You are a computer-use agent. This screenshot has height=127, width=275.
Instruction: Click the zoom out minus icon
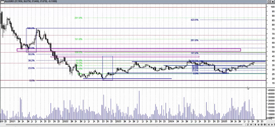pyautogui.click(x=262, y=125)
